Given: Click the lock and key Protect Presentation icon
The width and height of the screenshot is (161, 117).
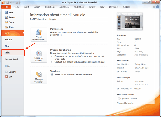Looking at the screenshot, I should (39, 32).
